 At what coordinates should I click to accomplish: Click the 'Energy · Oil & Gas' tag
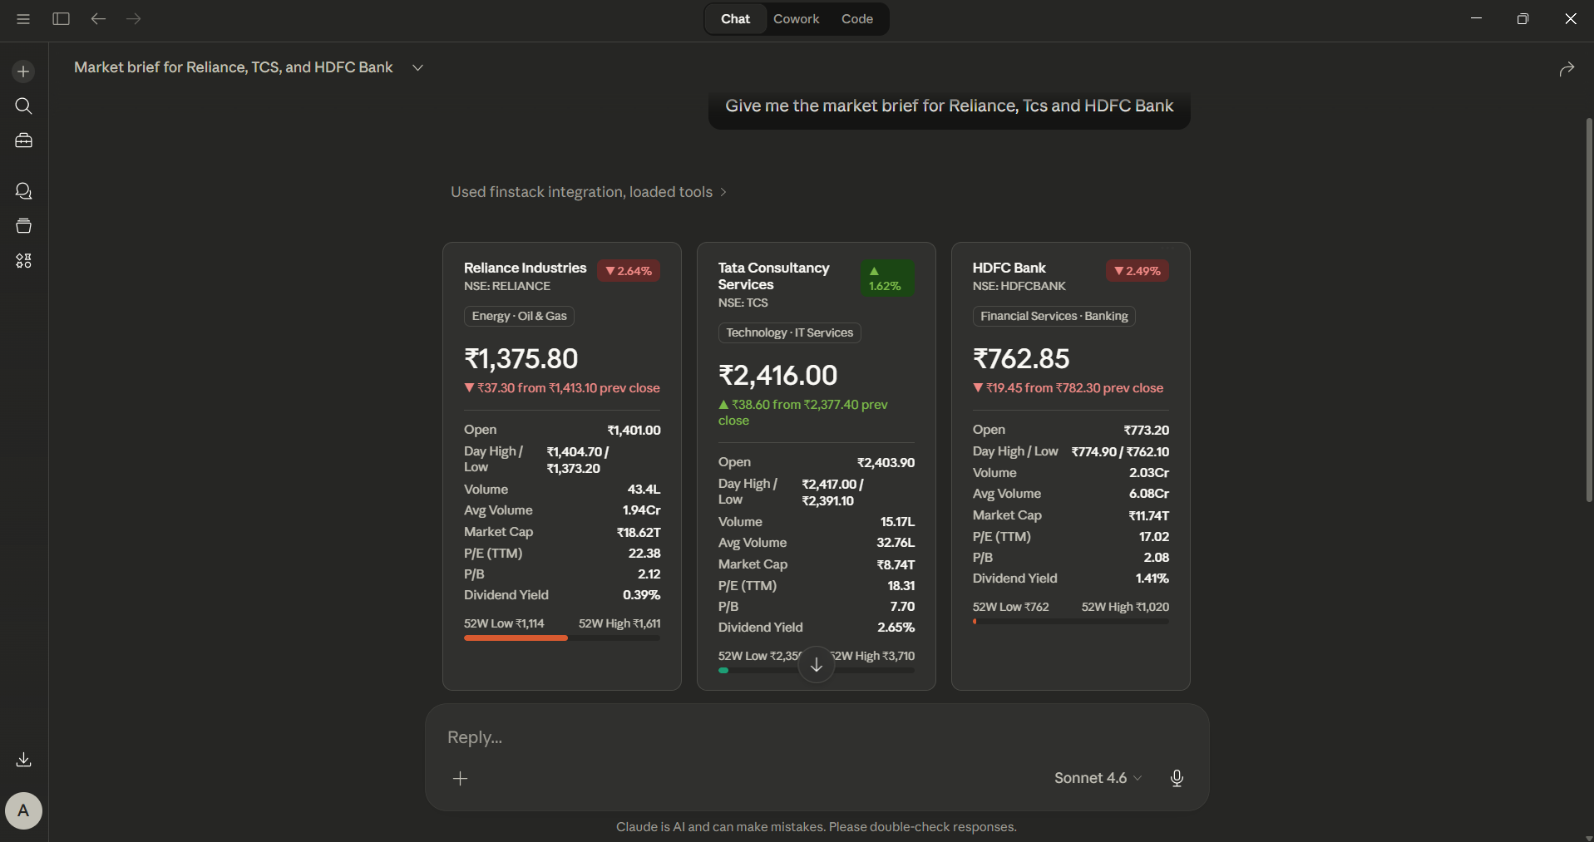pos(519,316)
